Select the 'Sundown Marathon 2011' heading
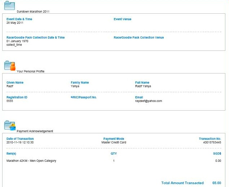 tap(33, 12)
